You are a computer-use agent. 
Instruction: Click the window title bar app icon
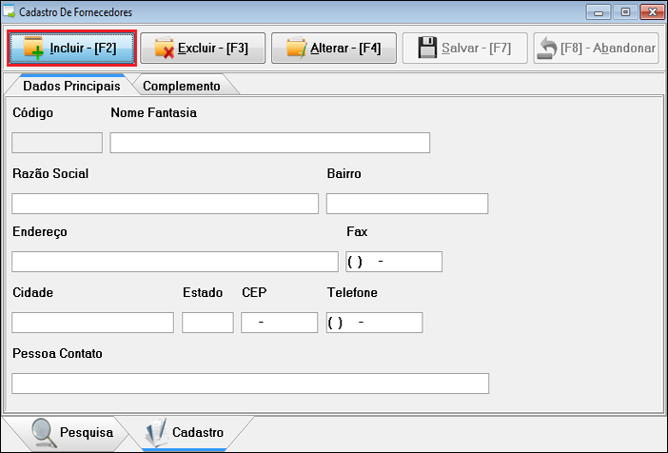tap(10, 12)
